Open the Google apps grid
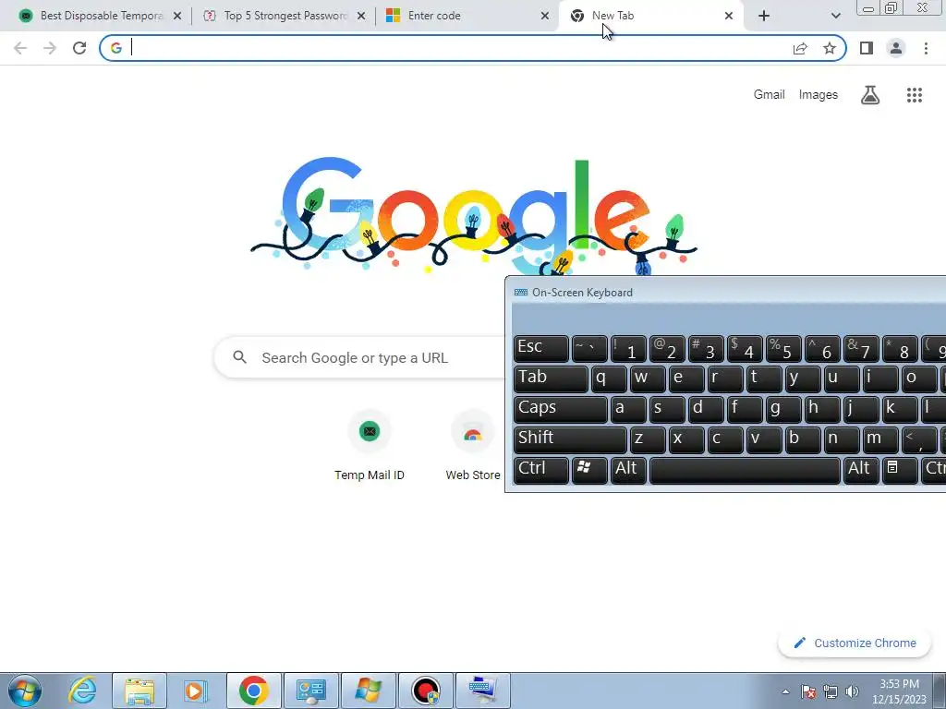 click(915, 95)
